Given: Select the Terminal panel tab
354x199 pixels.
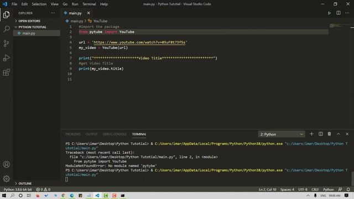Looking at the screenshot, I should (139, 134).
